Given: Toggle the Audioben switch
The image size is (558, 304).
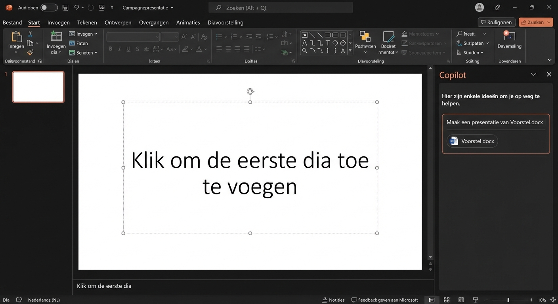Looking at the screenshot, I should tap(48, 7).
